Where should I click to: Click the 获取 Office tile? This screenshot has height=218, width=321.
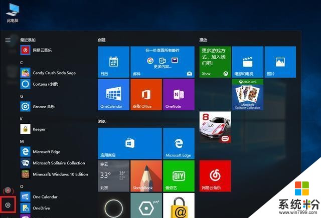point(146,95)
